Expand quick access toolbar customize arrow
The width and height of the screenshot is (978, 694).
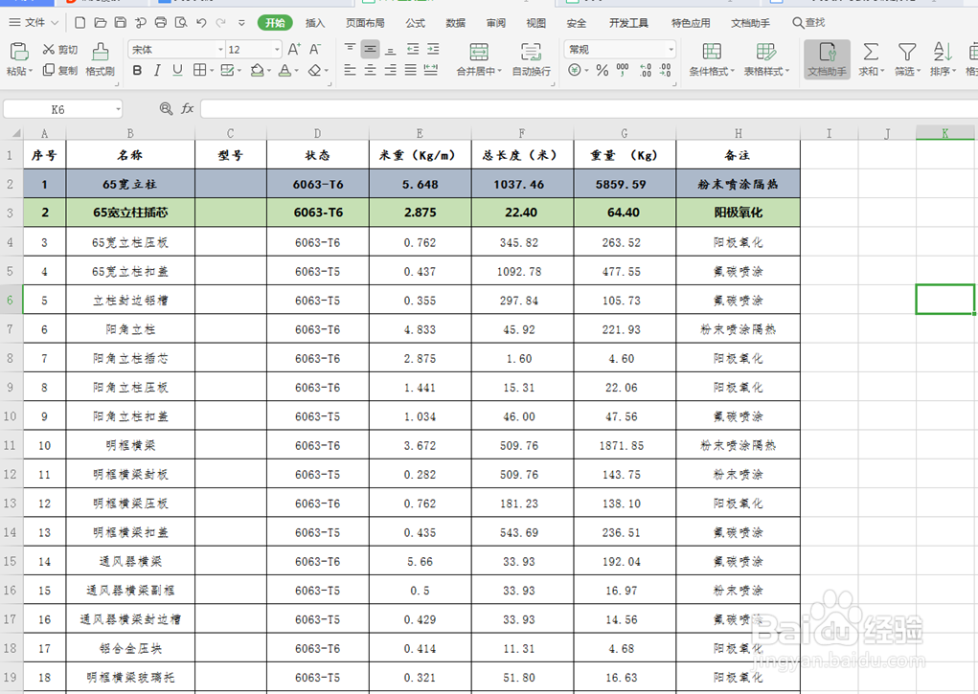point(241,23)
